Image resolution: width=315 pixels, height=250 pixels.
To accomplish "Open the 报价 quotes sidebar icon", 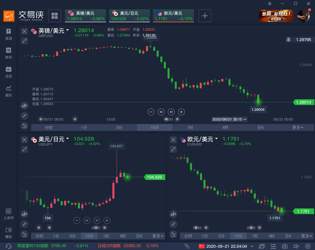I will point(8,91).
